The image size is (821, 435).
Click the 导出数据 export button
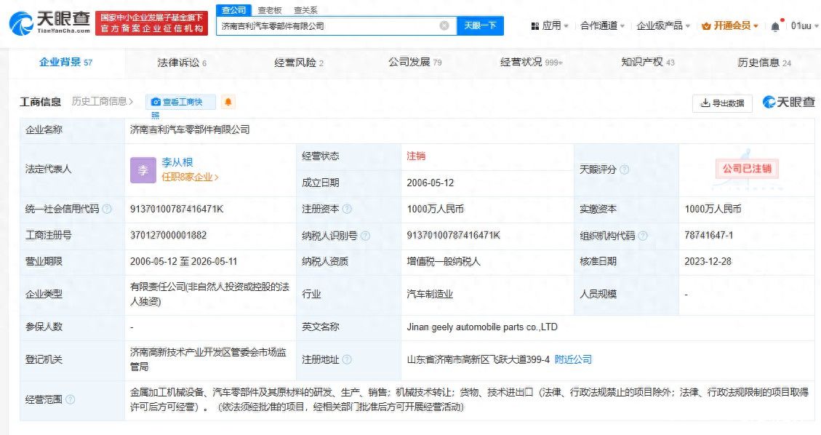pos(722,103)
